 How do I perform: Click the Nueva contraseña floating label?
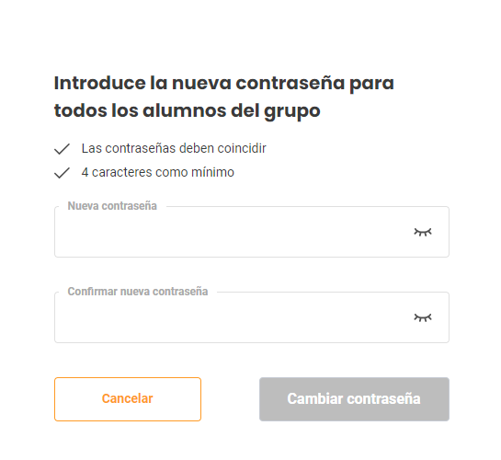(x=112, y=206)
